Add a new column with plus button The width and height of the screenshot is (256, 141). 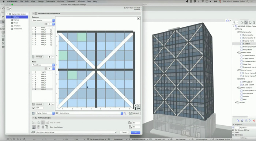[49, 57]
